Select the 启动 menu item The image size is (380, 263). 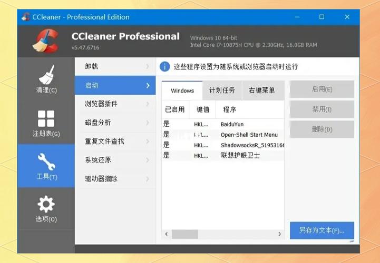pos(115,85)
